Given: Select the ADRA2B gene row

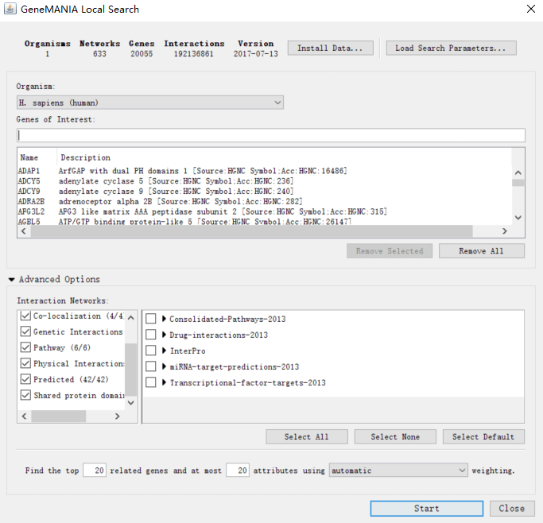Looking at the screenshot, I should point(265,201).
